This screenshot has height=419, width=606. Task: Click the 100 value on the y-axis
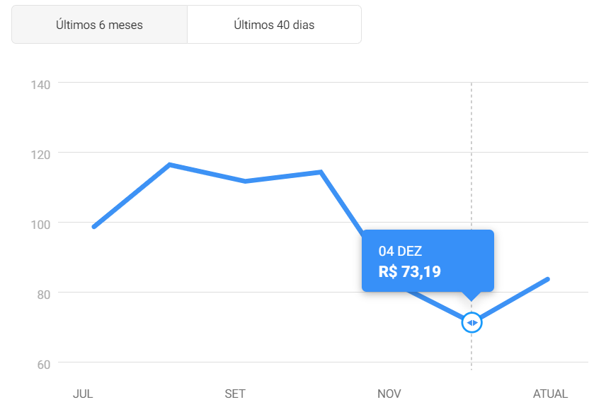(40, 225)
